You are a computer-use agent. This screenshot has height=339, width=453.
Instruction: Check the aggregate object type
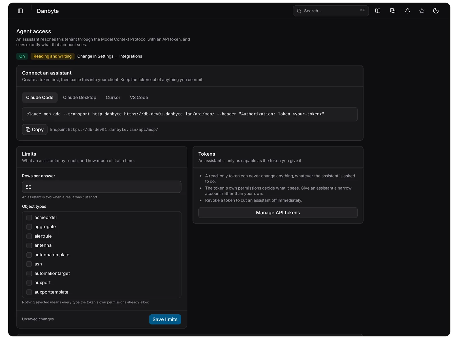(x=29, y=227)
